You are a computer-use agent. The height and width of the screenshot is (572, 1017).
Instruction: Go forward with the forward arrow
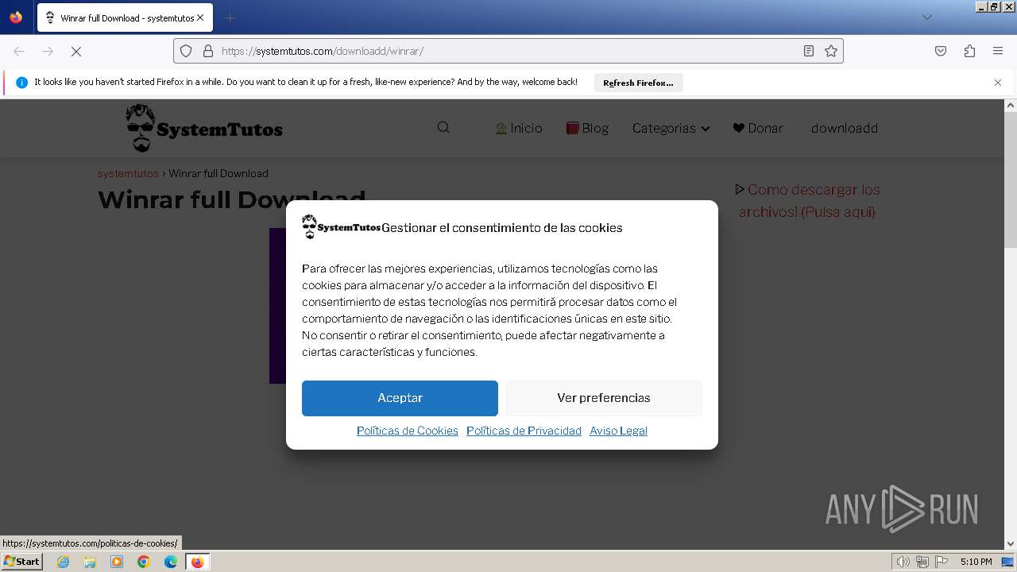pos(48,51)
